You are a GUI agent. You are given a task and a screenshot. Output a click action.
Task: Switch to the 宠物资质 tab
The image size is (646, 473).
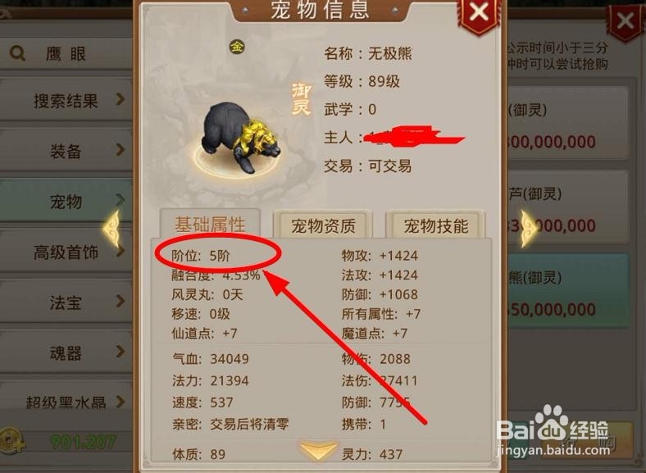click(x=324, y=225)
